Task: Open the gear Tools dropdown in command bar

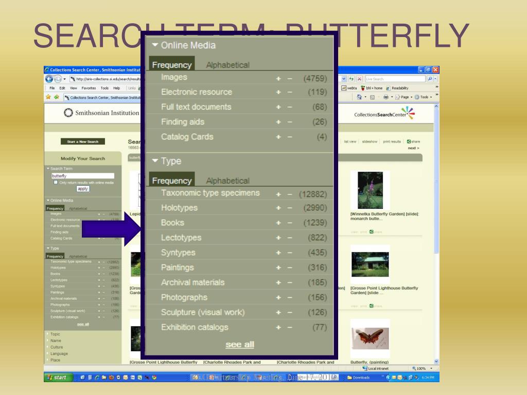Action: tap(424, 97)
